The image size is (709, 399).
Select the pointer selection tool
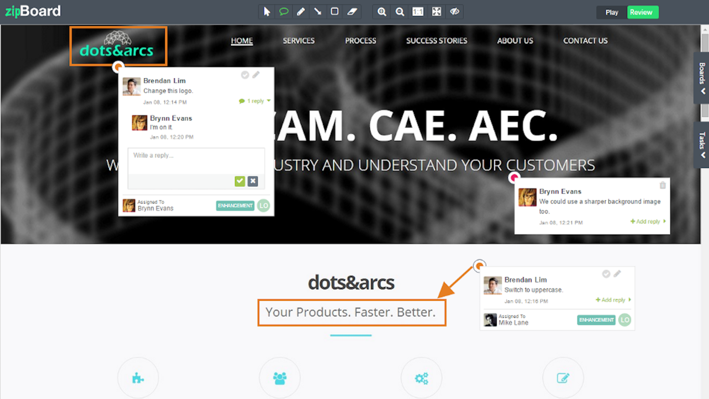pyautogui.click(x=266, y=11)
